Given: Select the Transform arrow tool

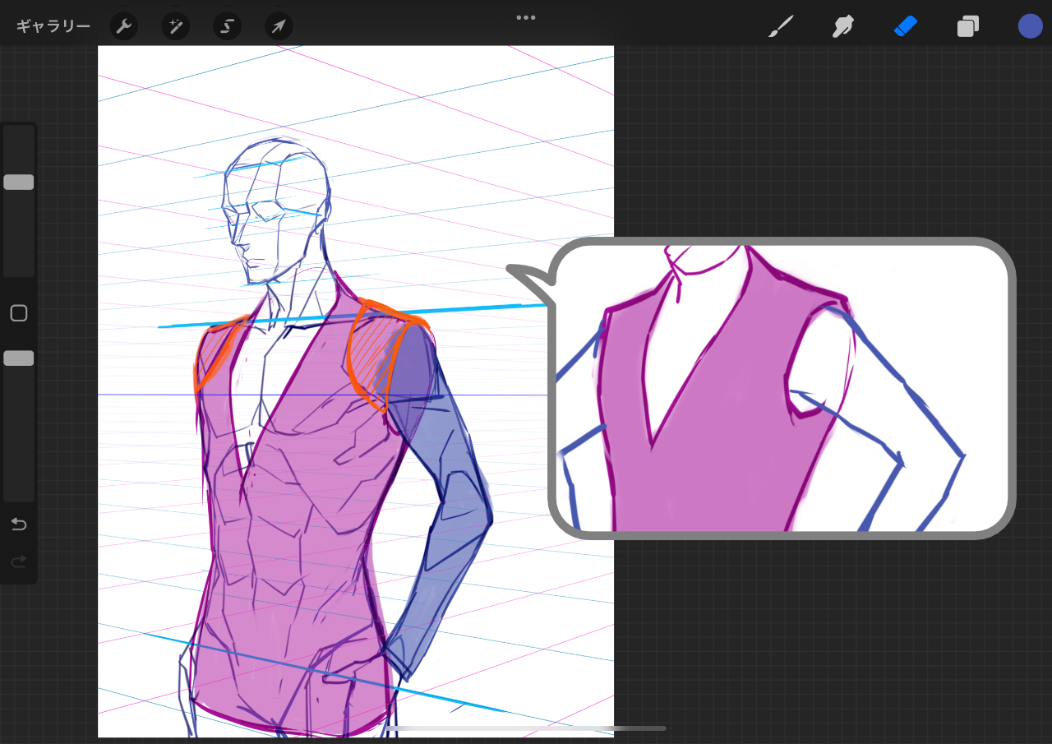Looking at the screenshot, I should (x=279, y=26).
